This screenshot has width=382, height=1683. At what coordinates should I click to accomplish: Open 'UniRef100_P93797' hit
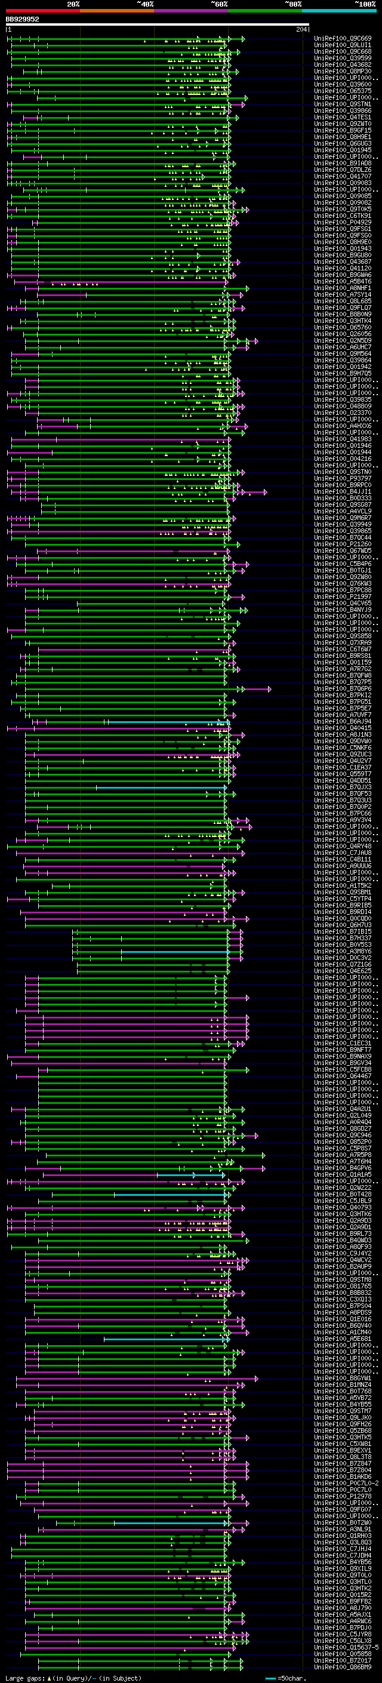click(343, 478)
